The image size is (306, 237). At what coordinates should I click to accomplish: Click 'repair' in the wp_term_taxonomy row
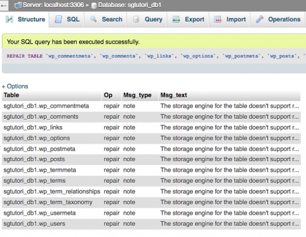112,202
